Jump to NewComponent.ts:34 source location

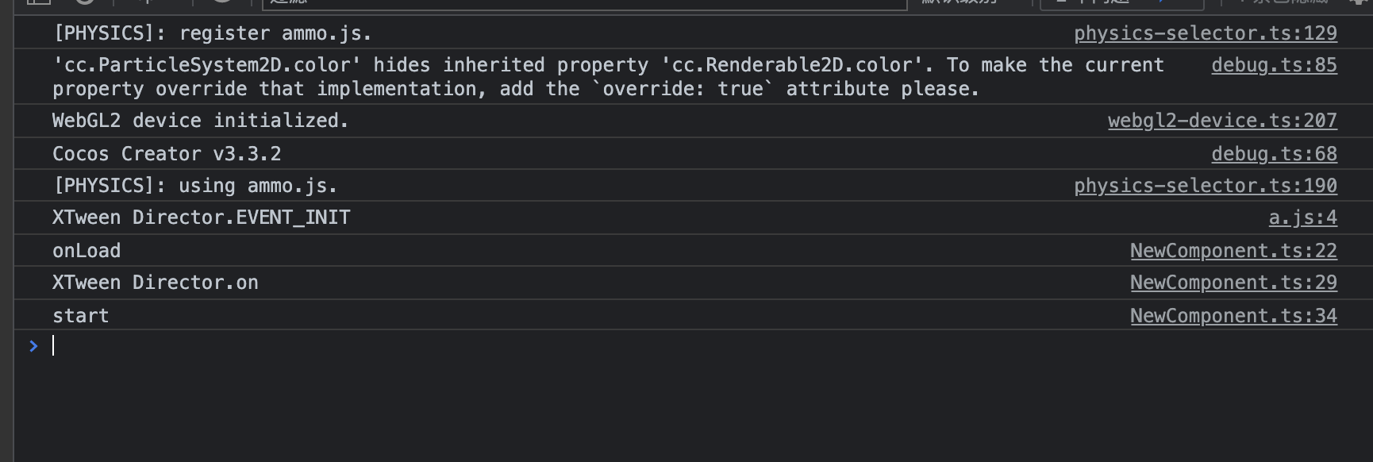pyautogui.click(x=1233, y=316)
